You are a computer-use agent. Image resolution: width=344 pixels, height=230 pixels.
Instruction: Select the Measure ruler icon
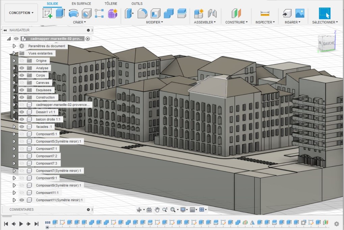[265, 14]
